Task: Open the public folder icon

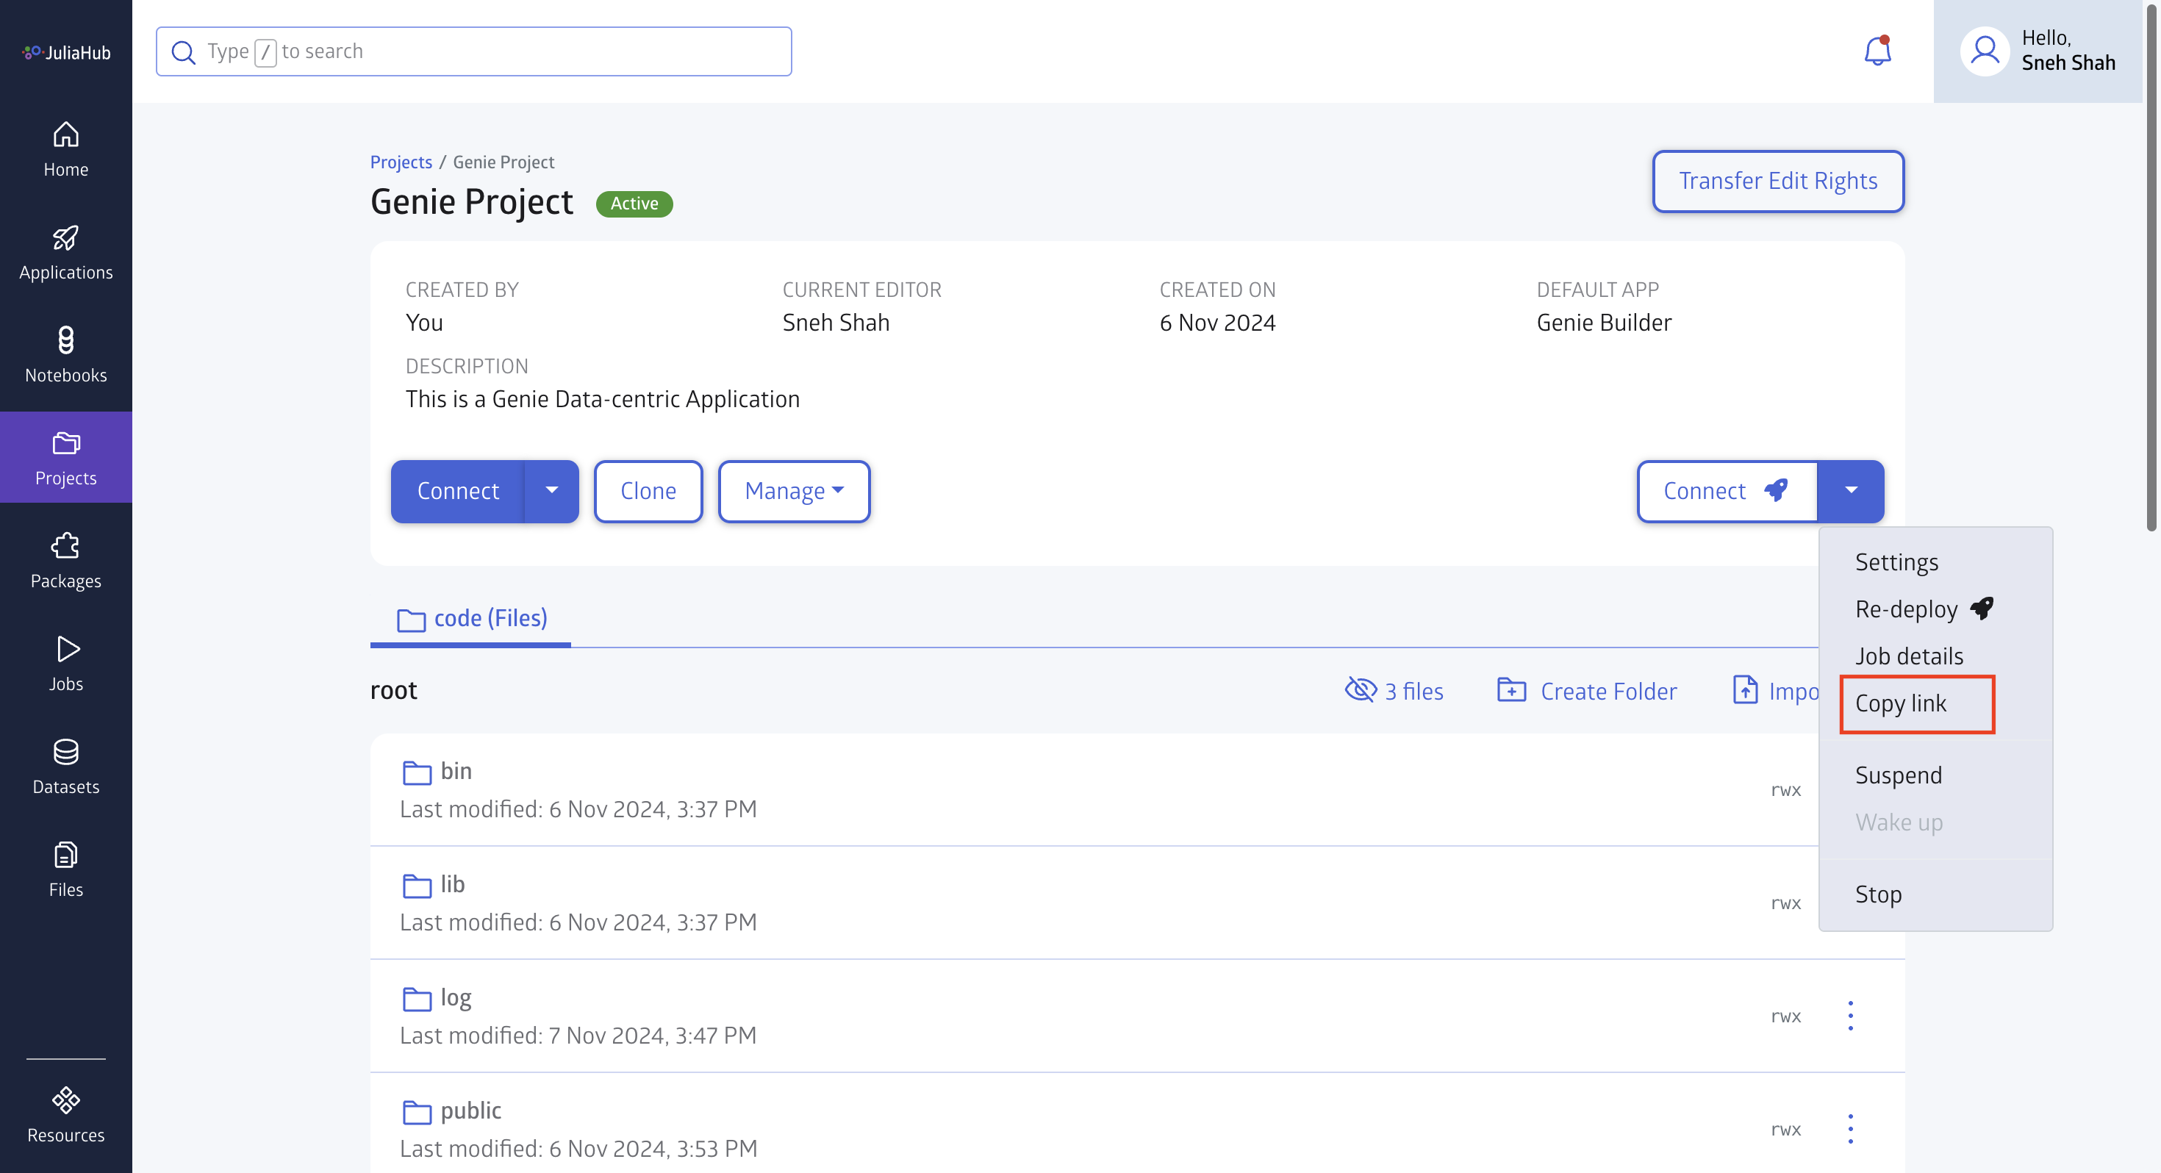Action: (x=417, y=1113)
